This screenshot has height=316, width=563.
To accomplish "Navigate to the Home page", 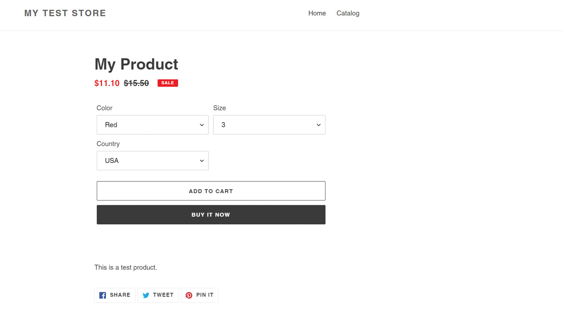I will pos(317,13).
